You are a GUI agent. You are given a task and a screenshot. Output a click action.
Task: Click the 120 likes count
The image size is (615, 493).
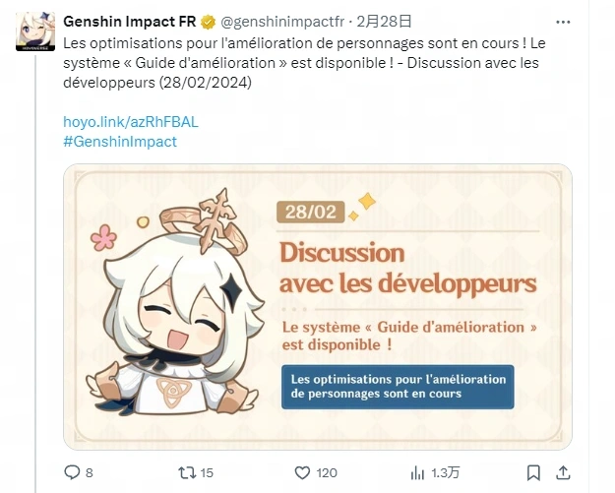click(x=327, y=473)
